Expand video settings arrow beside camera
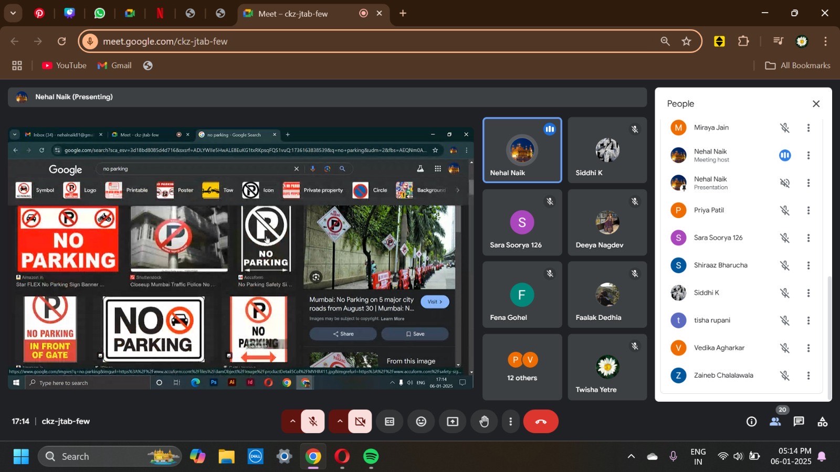Screen dimensions: 840x472 click(x=340, y=422)
